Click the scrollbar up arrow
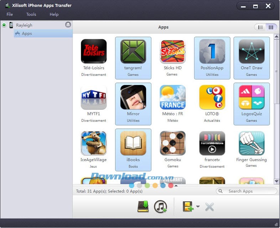 coord(276,37)
